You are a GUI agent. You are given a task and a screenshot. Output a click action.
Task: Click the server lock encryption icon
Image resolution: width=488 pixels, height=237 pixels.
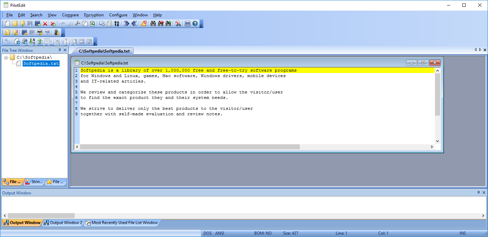point(57,32)
